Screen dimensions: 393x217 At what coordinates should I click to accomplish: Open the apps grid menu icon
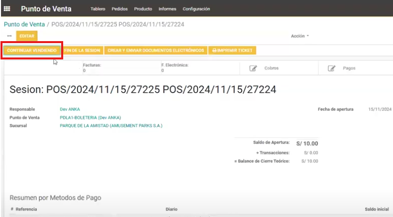[x=7, y=9]
